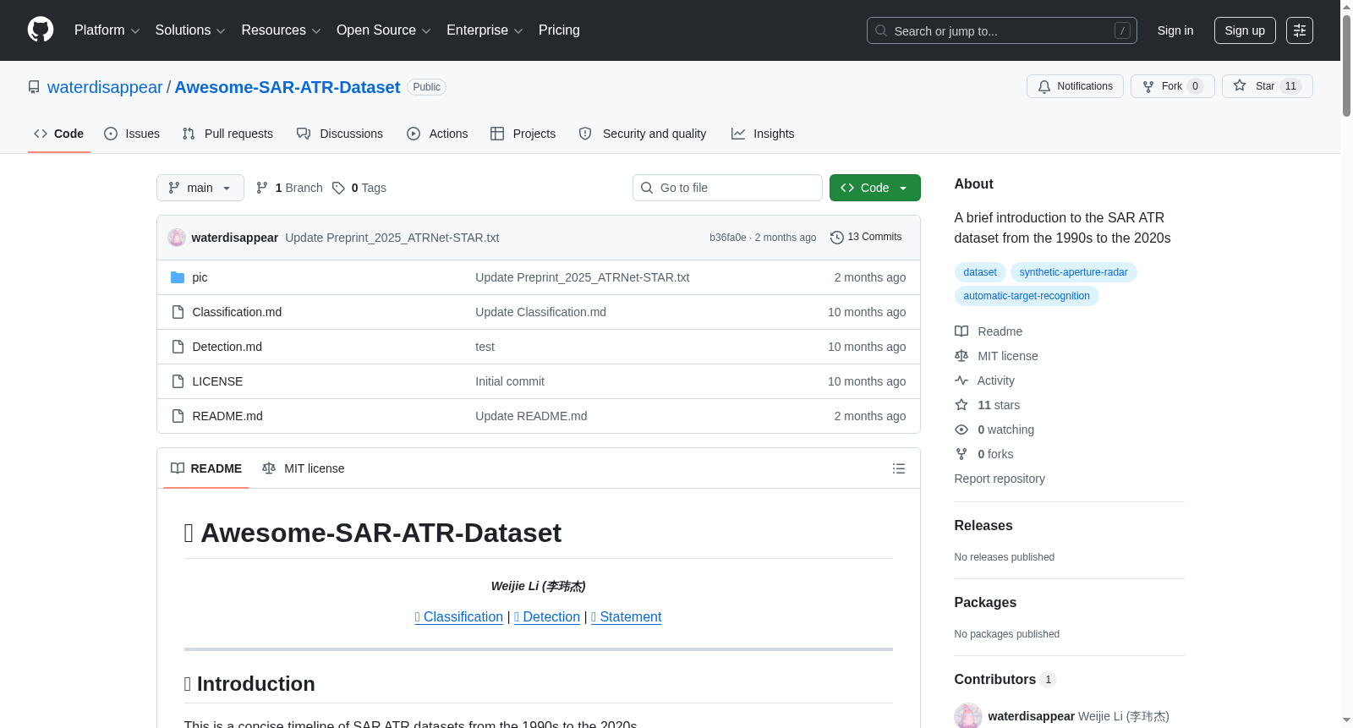Open Security and quality tab
The width and height of the screenshot is (1353, 728).
(x=643, y=134)
